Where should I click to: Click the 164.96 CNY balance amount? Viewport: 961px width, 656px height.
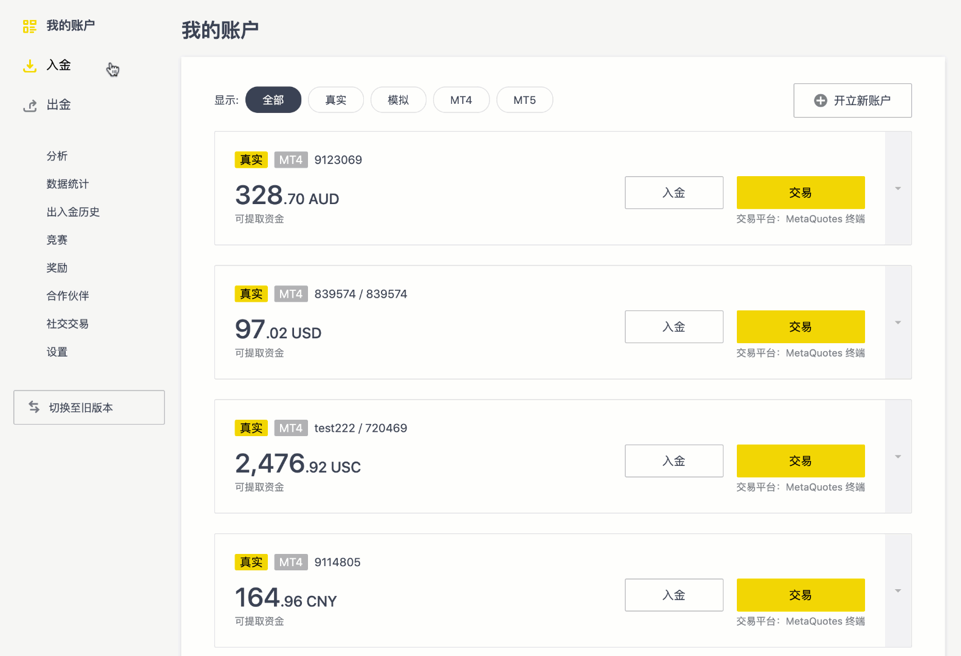286,598
